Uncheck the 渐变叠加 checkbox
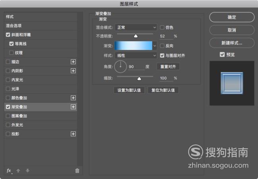This screenshot has width=258, height=179. click(x=8, y=107)
